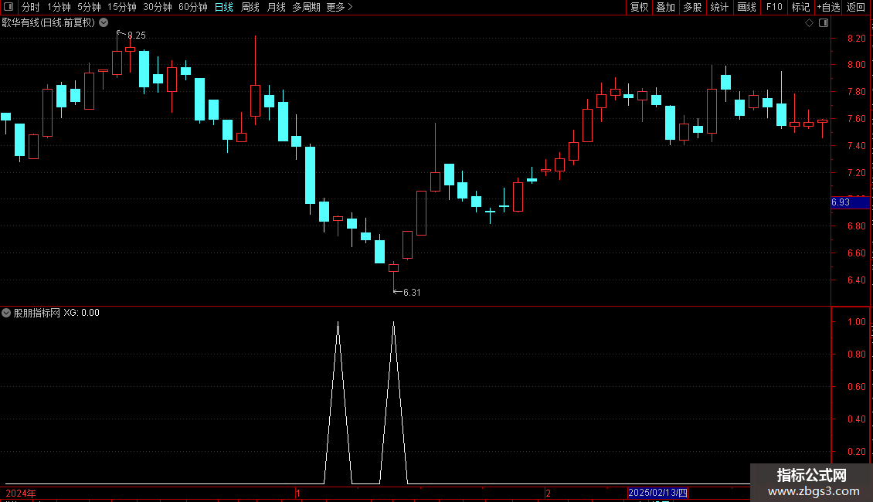Select the 30分钟 period

(157, 7)
